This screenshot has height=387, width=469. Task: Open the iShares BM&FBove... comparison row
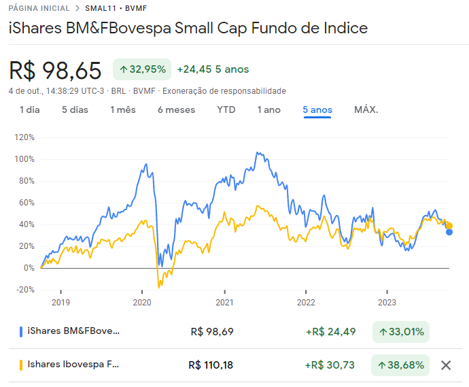coord(235,332)
